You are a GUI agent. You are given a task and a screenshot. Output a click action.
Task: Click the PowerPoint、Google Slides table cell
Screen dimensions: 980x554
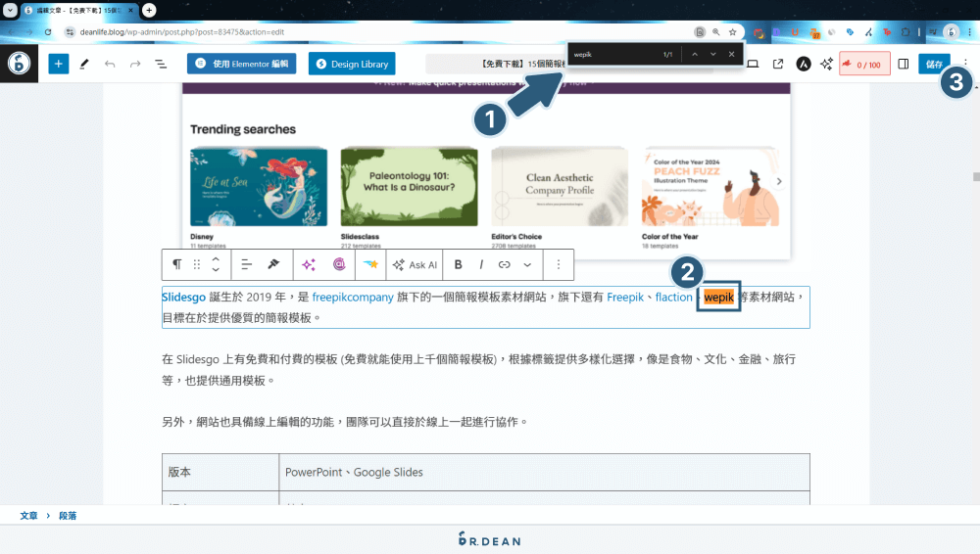(x=544, y=472)
